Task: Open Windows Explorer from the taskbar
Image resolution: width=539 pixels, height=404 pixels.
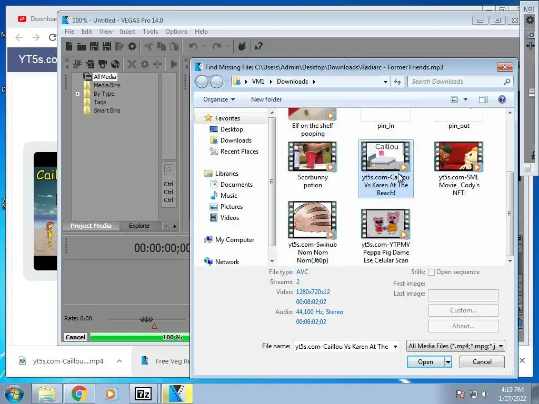Action: [47, 393]
